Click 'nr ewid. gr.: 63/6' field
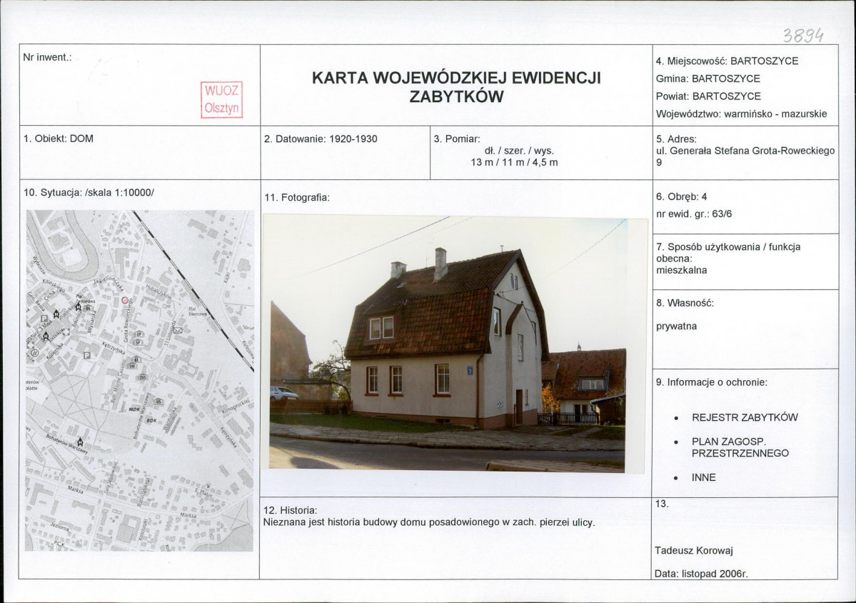 (694, 214)
